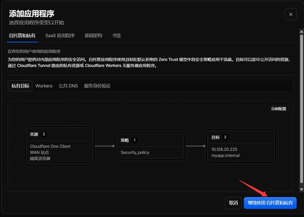Open the 服务身份验证 sub-tab
This screenshot has width=304, height=217.
pos(97,86)
